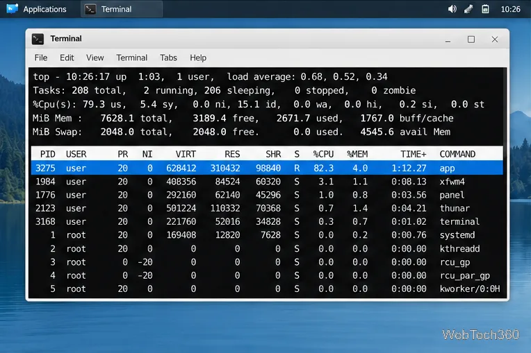Click the Terminal window title icon
The image size is (531, 353).
click(38, 39)
